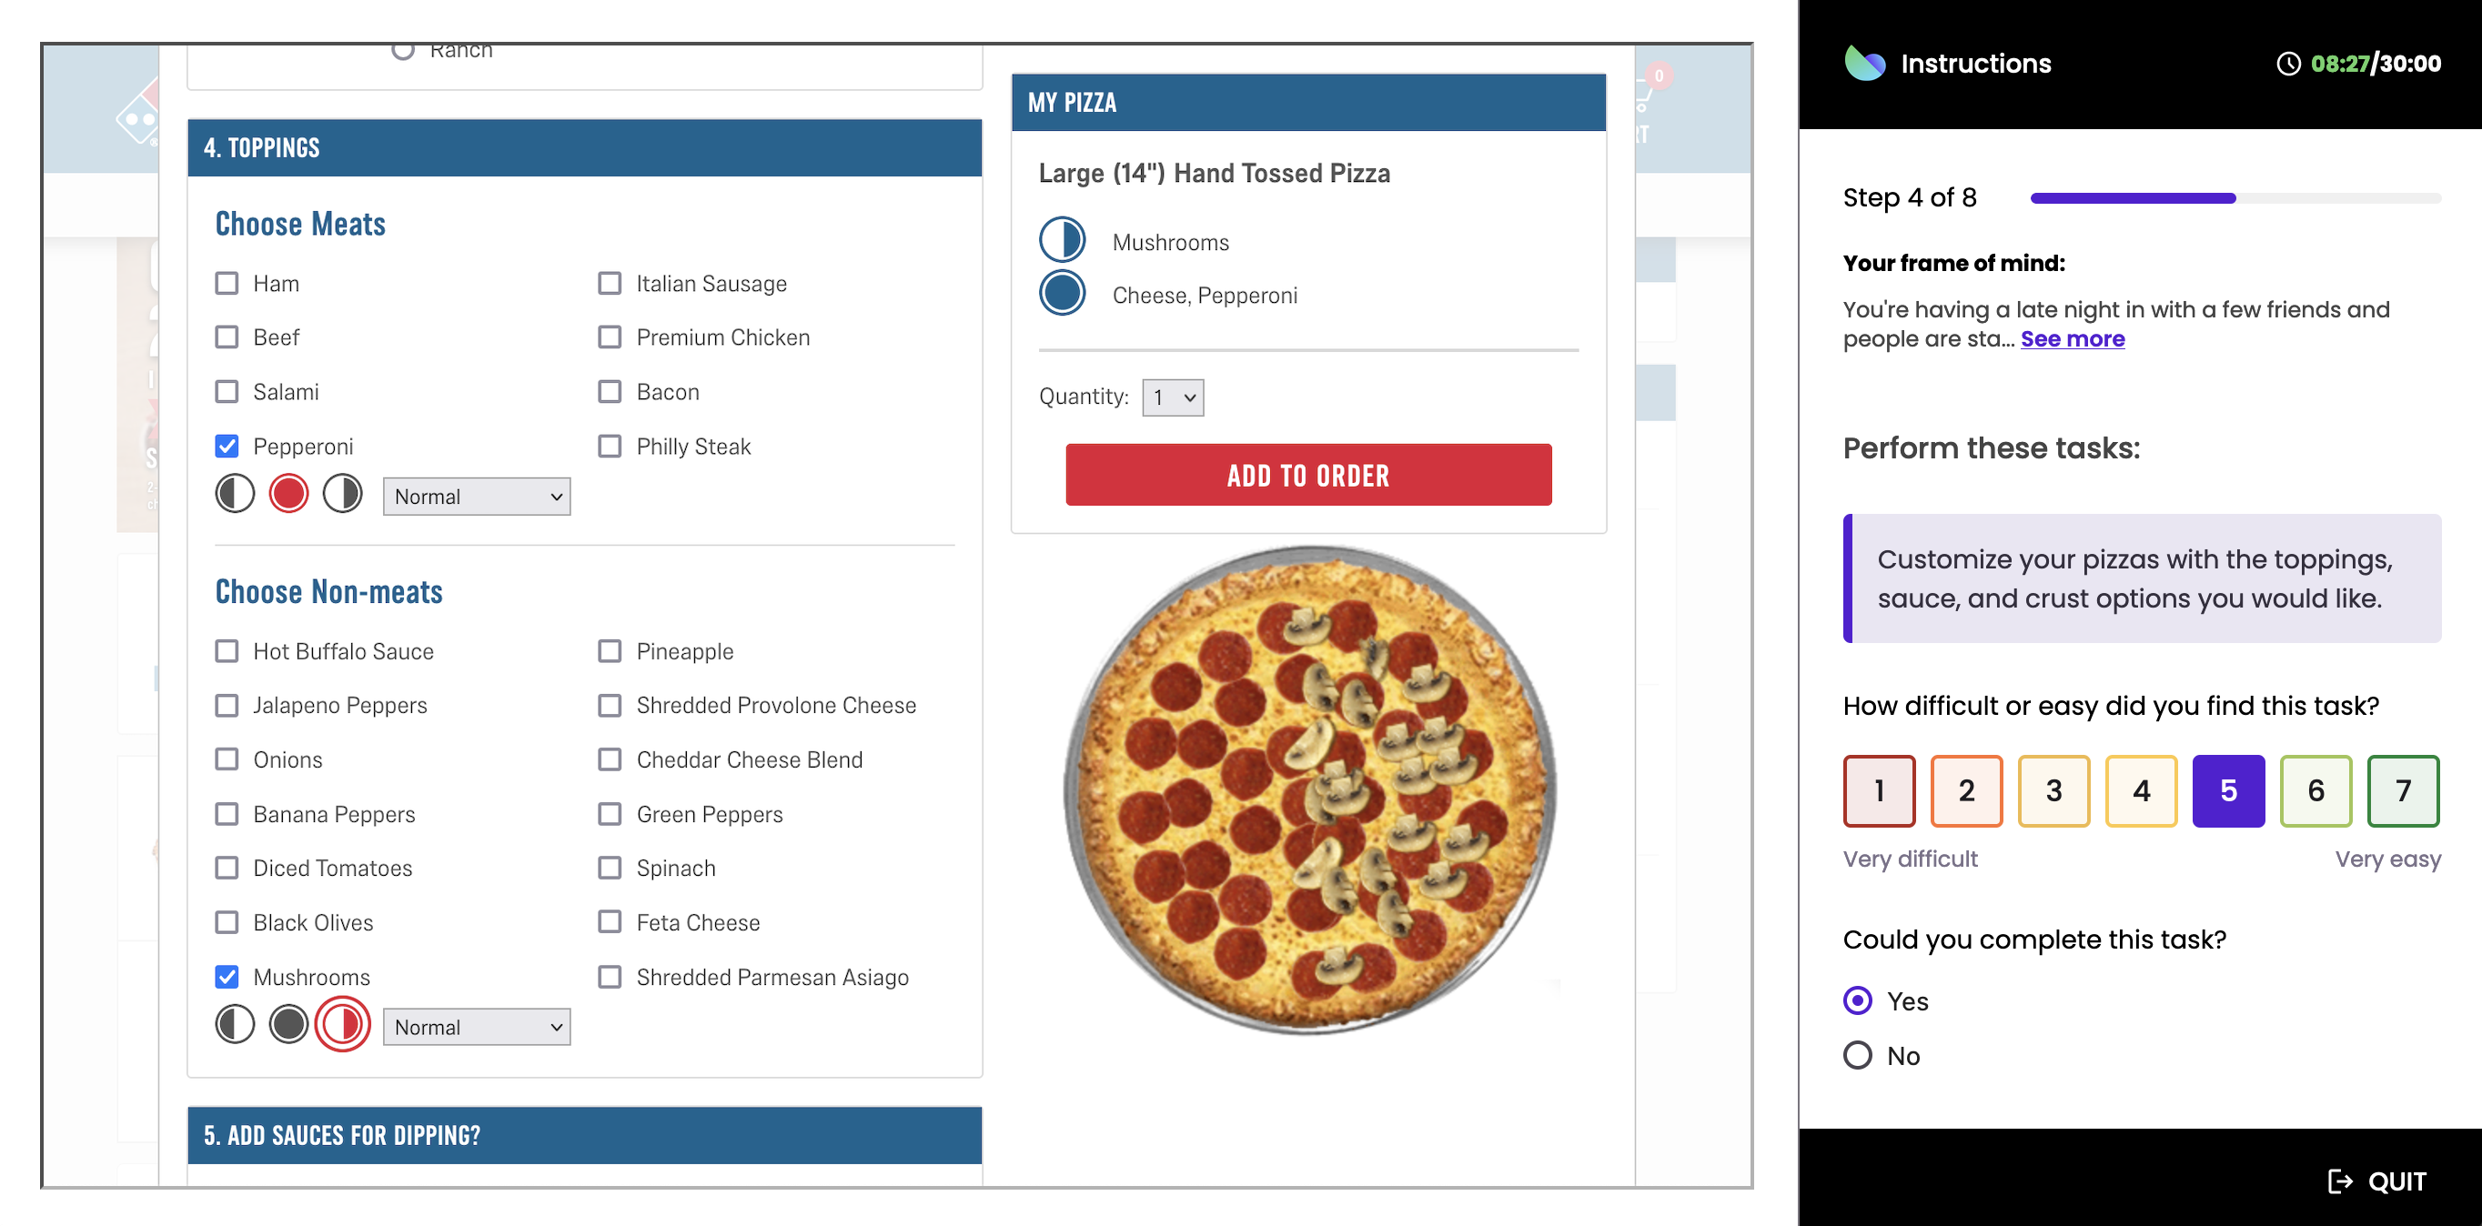The height and width of the screenshot is (1226, 2482).
Task: Select difficulty rating 5 button
Action: (x=2227, y=788)
